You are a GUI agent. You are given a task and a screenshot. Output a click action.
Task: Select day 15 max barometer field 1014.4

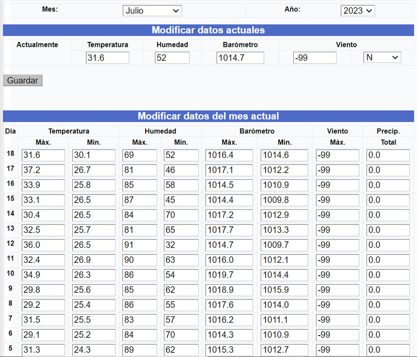tap(229, 200)
